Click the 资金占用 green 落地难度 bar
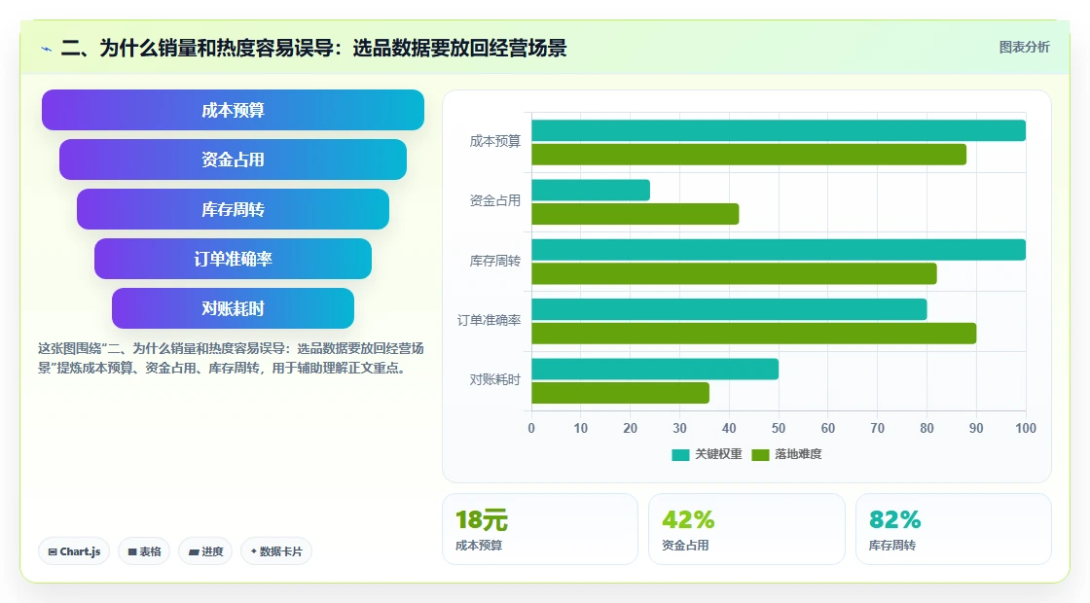The image size is (1090, 603). (x=636, y=214)
